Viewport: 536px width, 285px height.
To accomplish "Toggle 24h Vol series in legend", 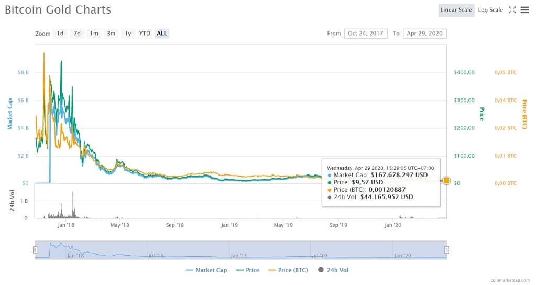I will (333, 270).
